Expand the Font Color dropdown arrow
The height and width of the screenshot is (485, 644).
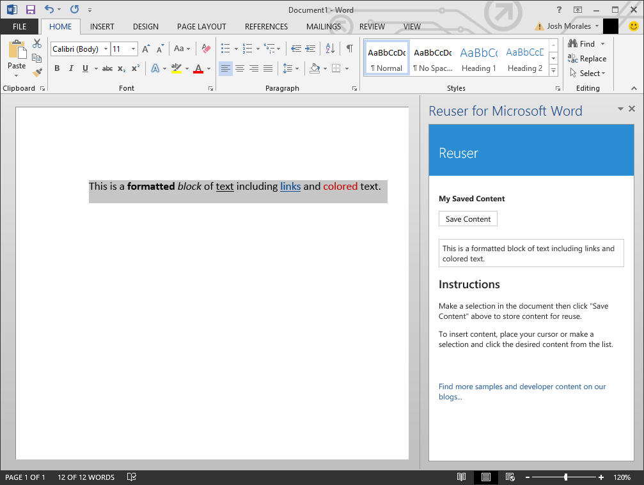208,68
